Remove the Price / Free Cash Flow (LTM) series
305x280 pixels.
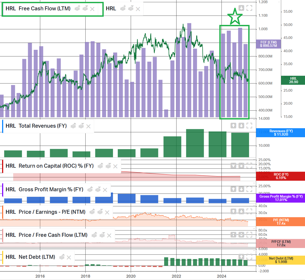pyautogui.click(x=109, y=235)
